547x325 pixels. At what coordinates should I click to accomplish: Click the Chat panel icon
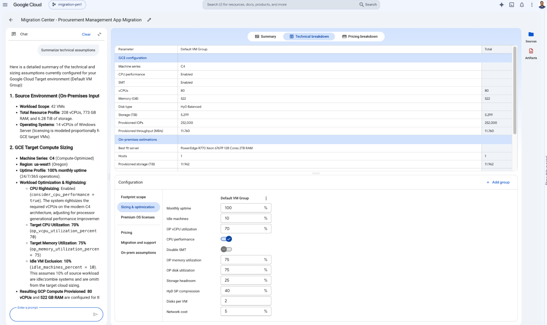point(14,34)
